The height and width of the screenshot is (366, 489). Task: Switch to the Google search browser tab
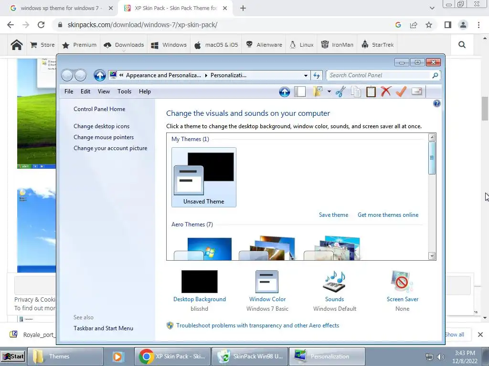[x=61, y=8]
